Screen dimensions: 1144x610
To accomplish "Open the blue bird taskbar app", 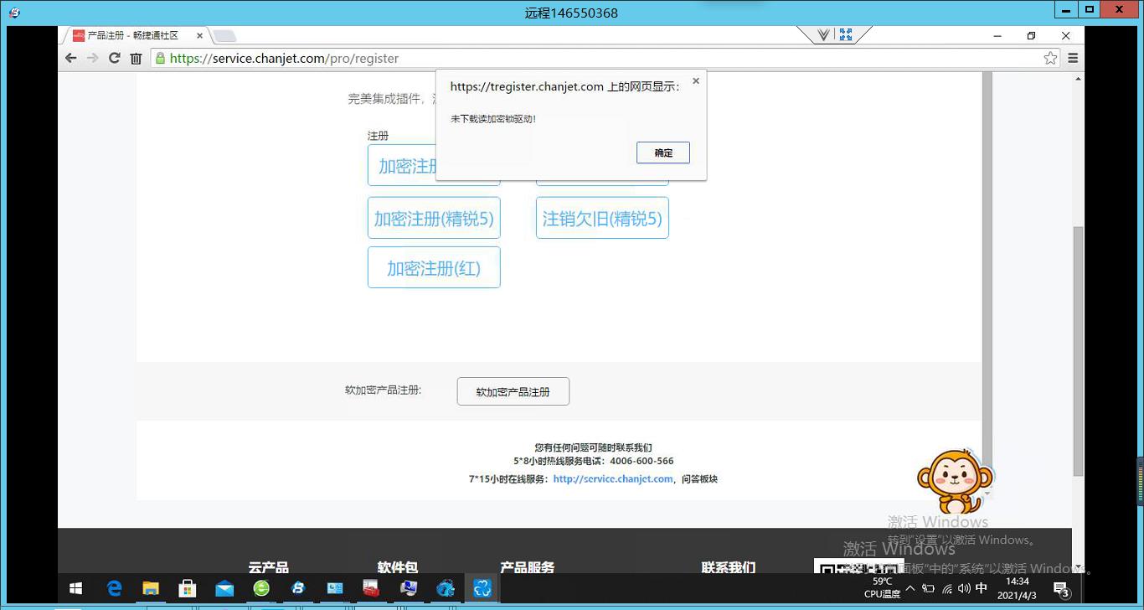I will 446,589.
